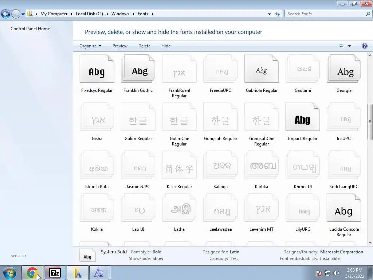
Task: Select the Iskoola Pota font icon
Action: click(x=97, y=165)
